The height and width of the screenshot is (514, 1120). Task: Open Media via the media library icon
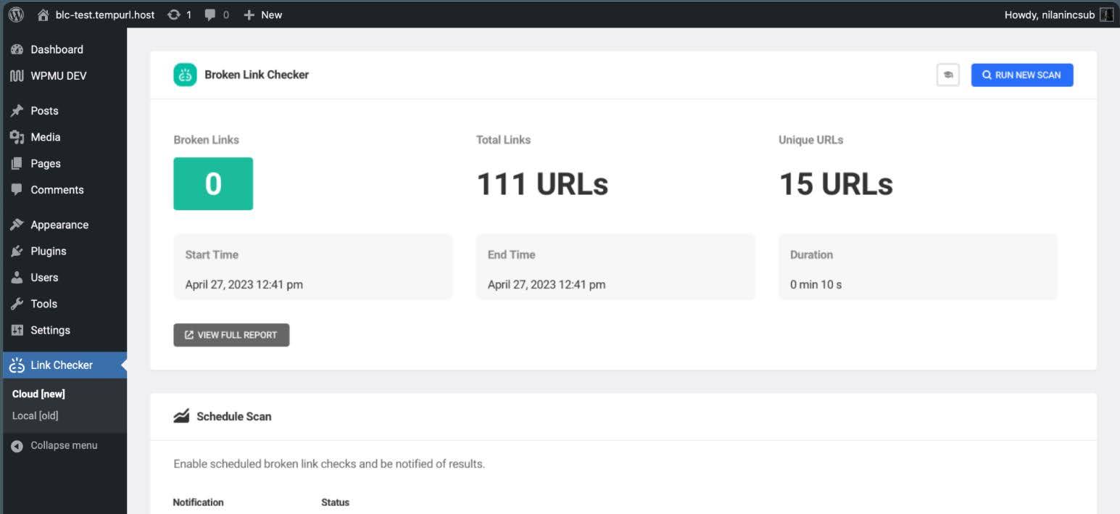click(x=16, y=136)
